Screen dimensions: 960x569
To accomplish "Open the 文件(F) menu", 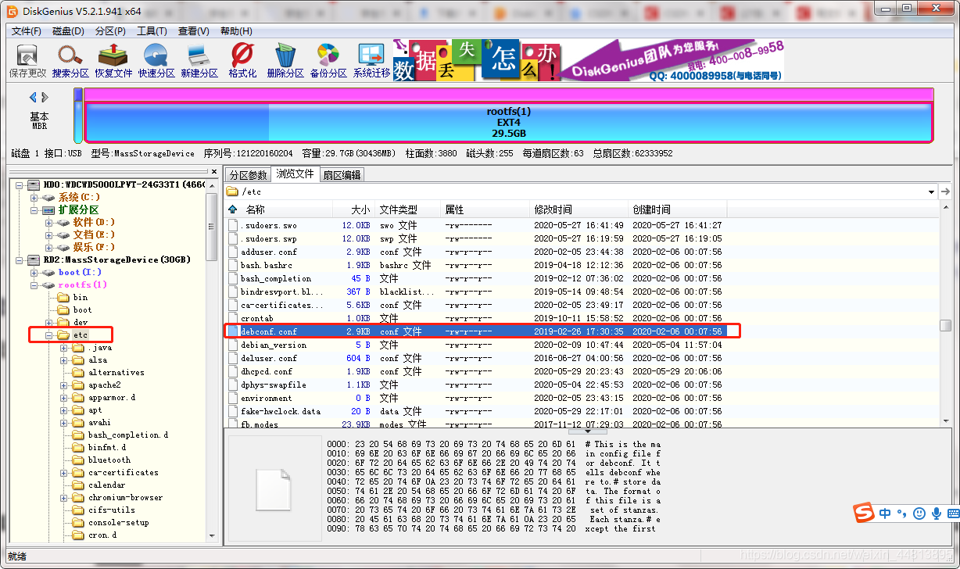I will click(x=27, y=30).
